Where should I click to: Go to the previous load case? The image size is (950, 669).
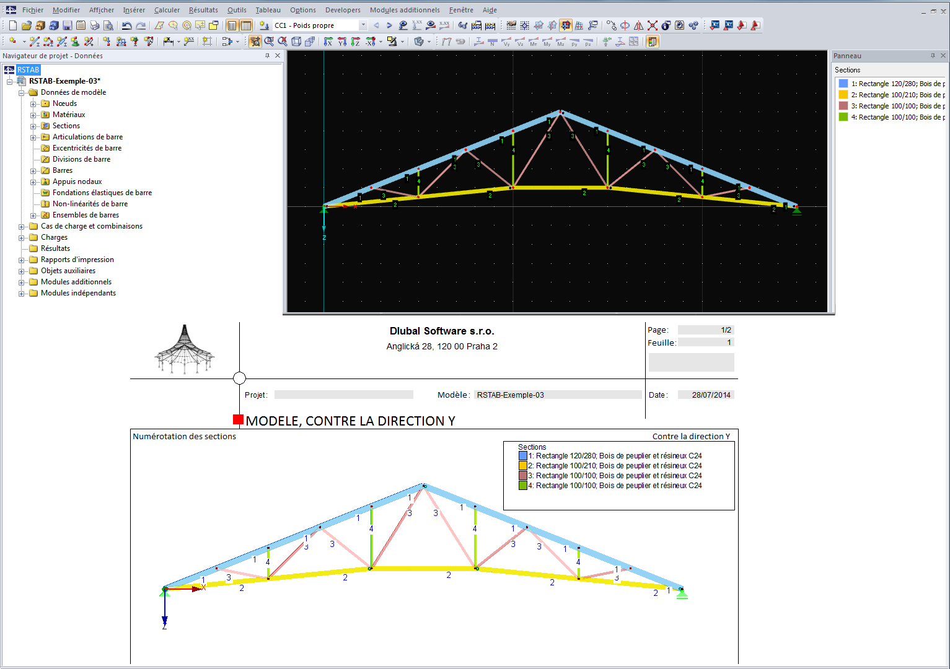(376, 25)
